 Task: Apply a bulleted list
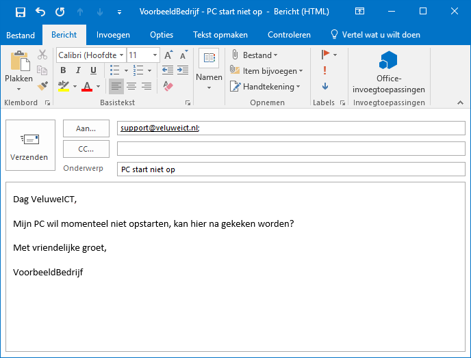(x=115, y=70)
